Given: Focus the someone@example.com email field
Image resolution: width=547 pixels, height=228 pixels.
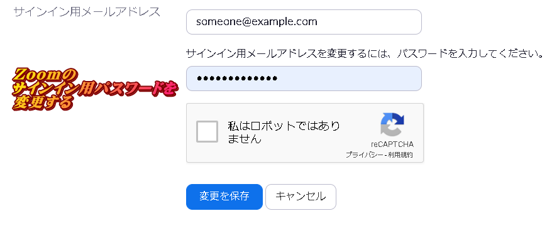Looking at the screenshot, I should 304,22.
